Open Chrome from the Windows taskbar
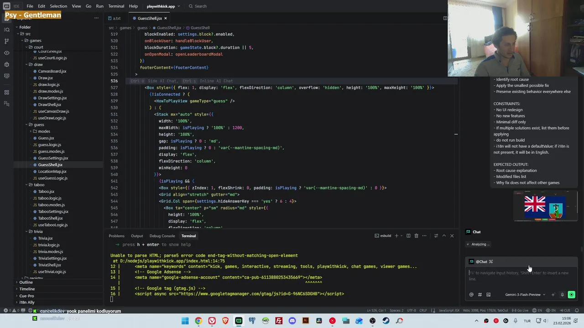Image resolution: width=584 pixels, height=328 pixels. click(198, 321)
